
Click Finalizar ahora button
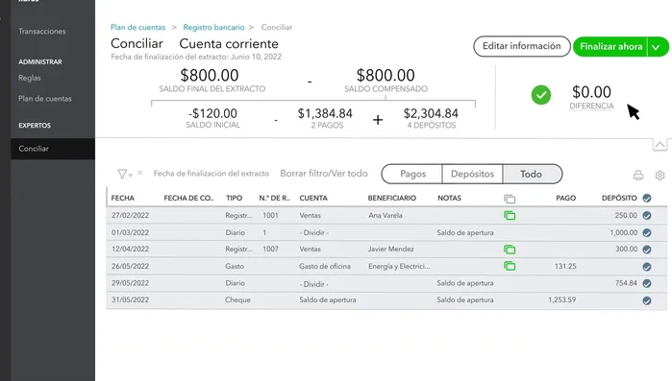(x=610, y=47)
